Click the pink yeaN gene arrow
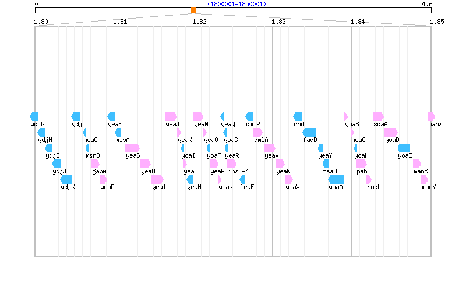Screen dimensions: 466x291 [198, 116]
